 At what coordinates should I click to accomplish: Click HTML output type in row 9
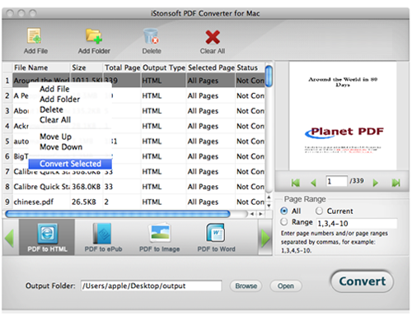tap(164, 202)
